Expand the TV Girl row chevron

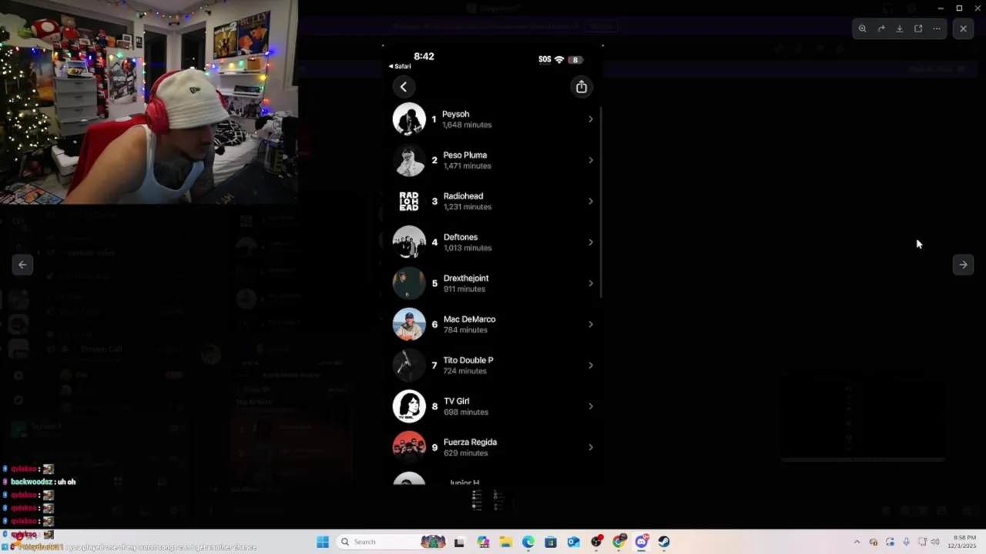(591, 406)
